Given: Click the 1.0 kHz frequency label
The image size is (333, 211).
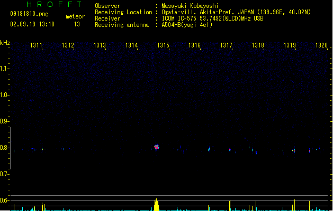Looking at the screenshot, I should 4,95.
